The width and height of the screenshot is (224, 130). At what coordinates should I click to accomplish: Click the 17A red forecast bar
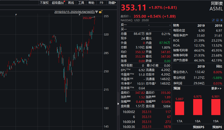tap(180, 108)
